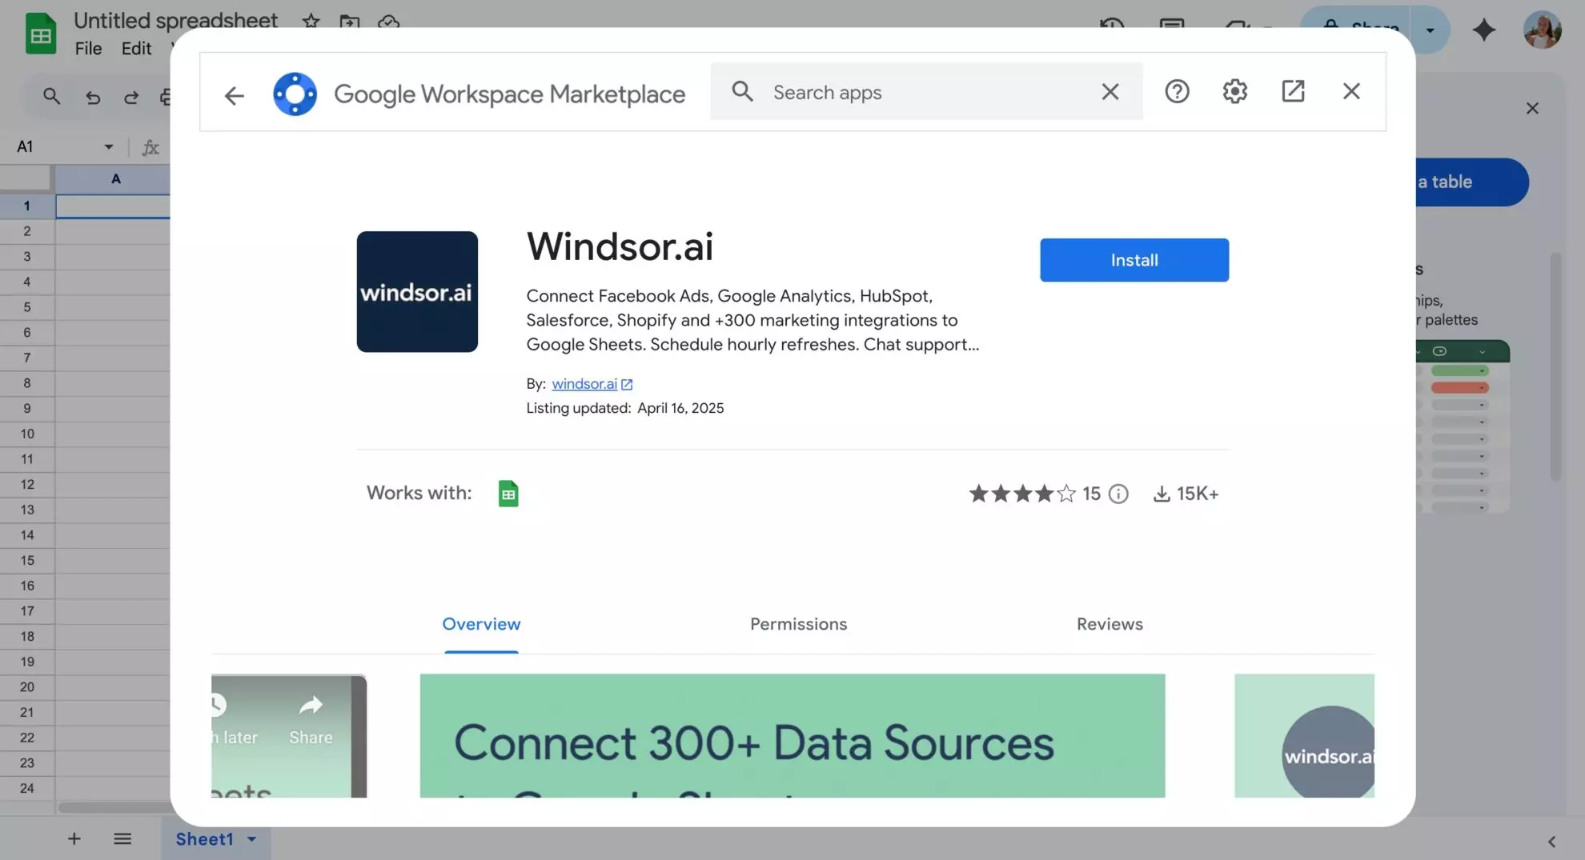1585x860 pixels.
Task: Install the Windsor.ai add-on
Action: (x=1134, y=260)
